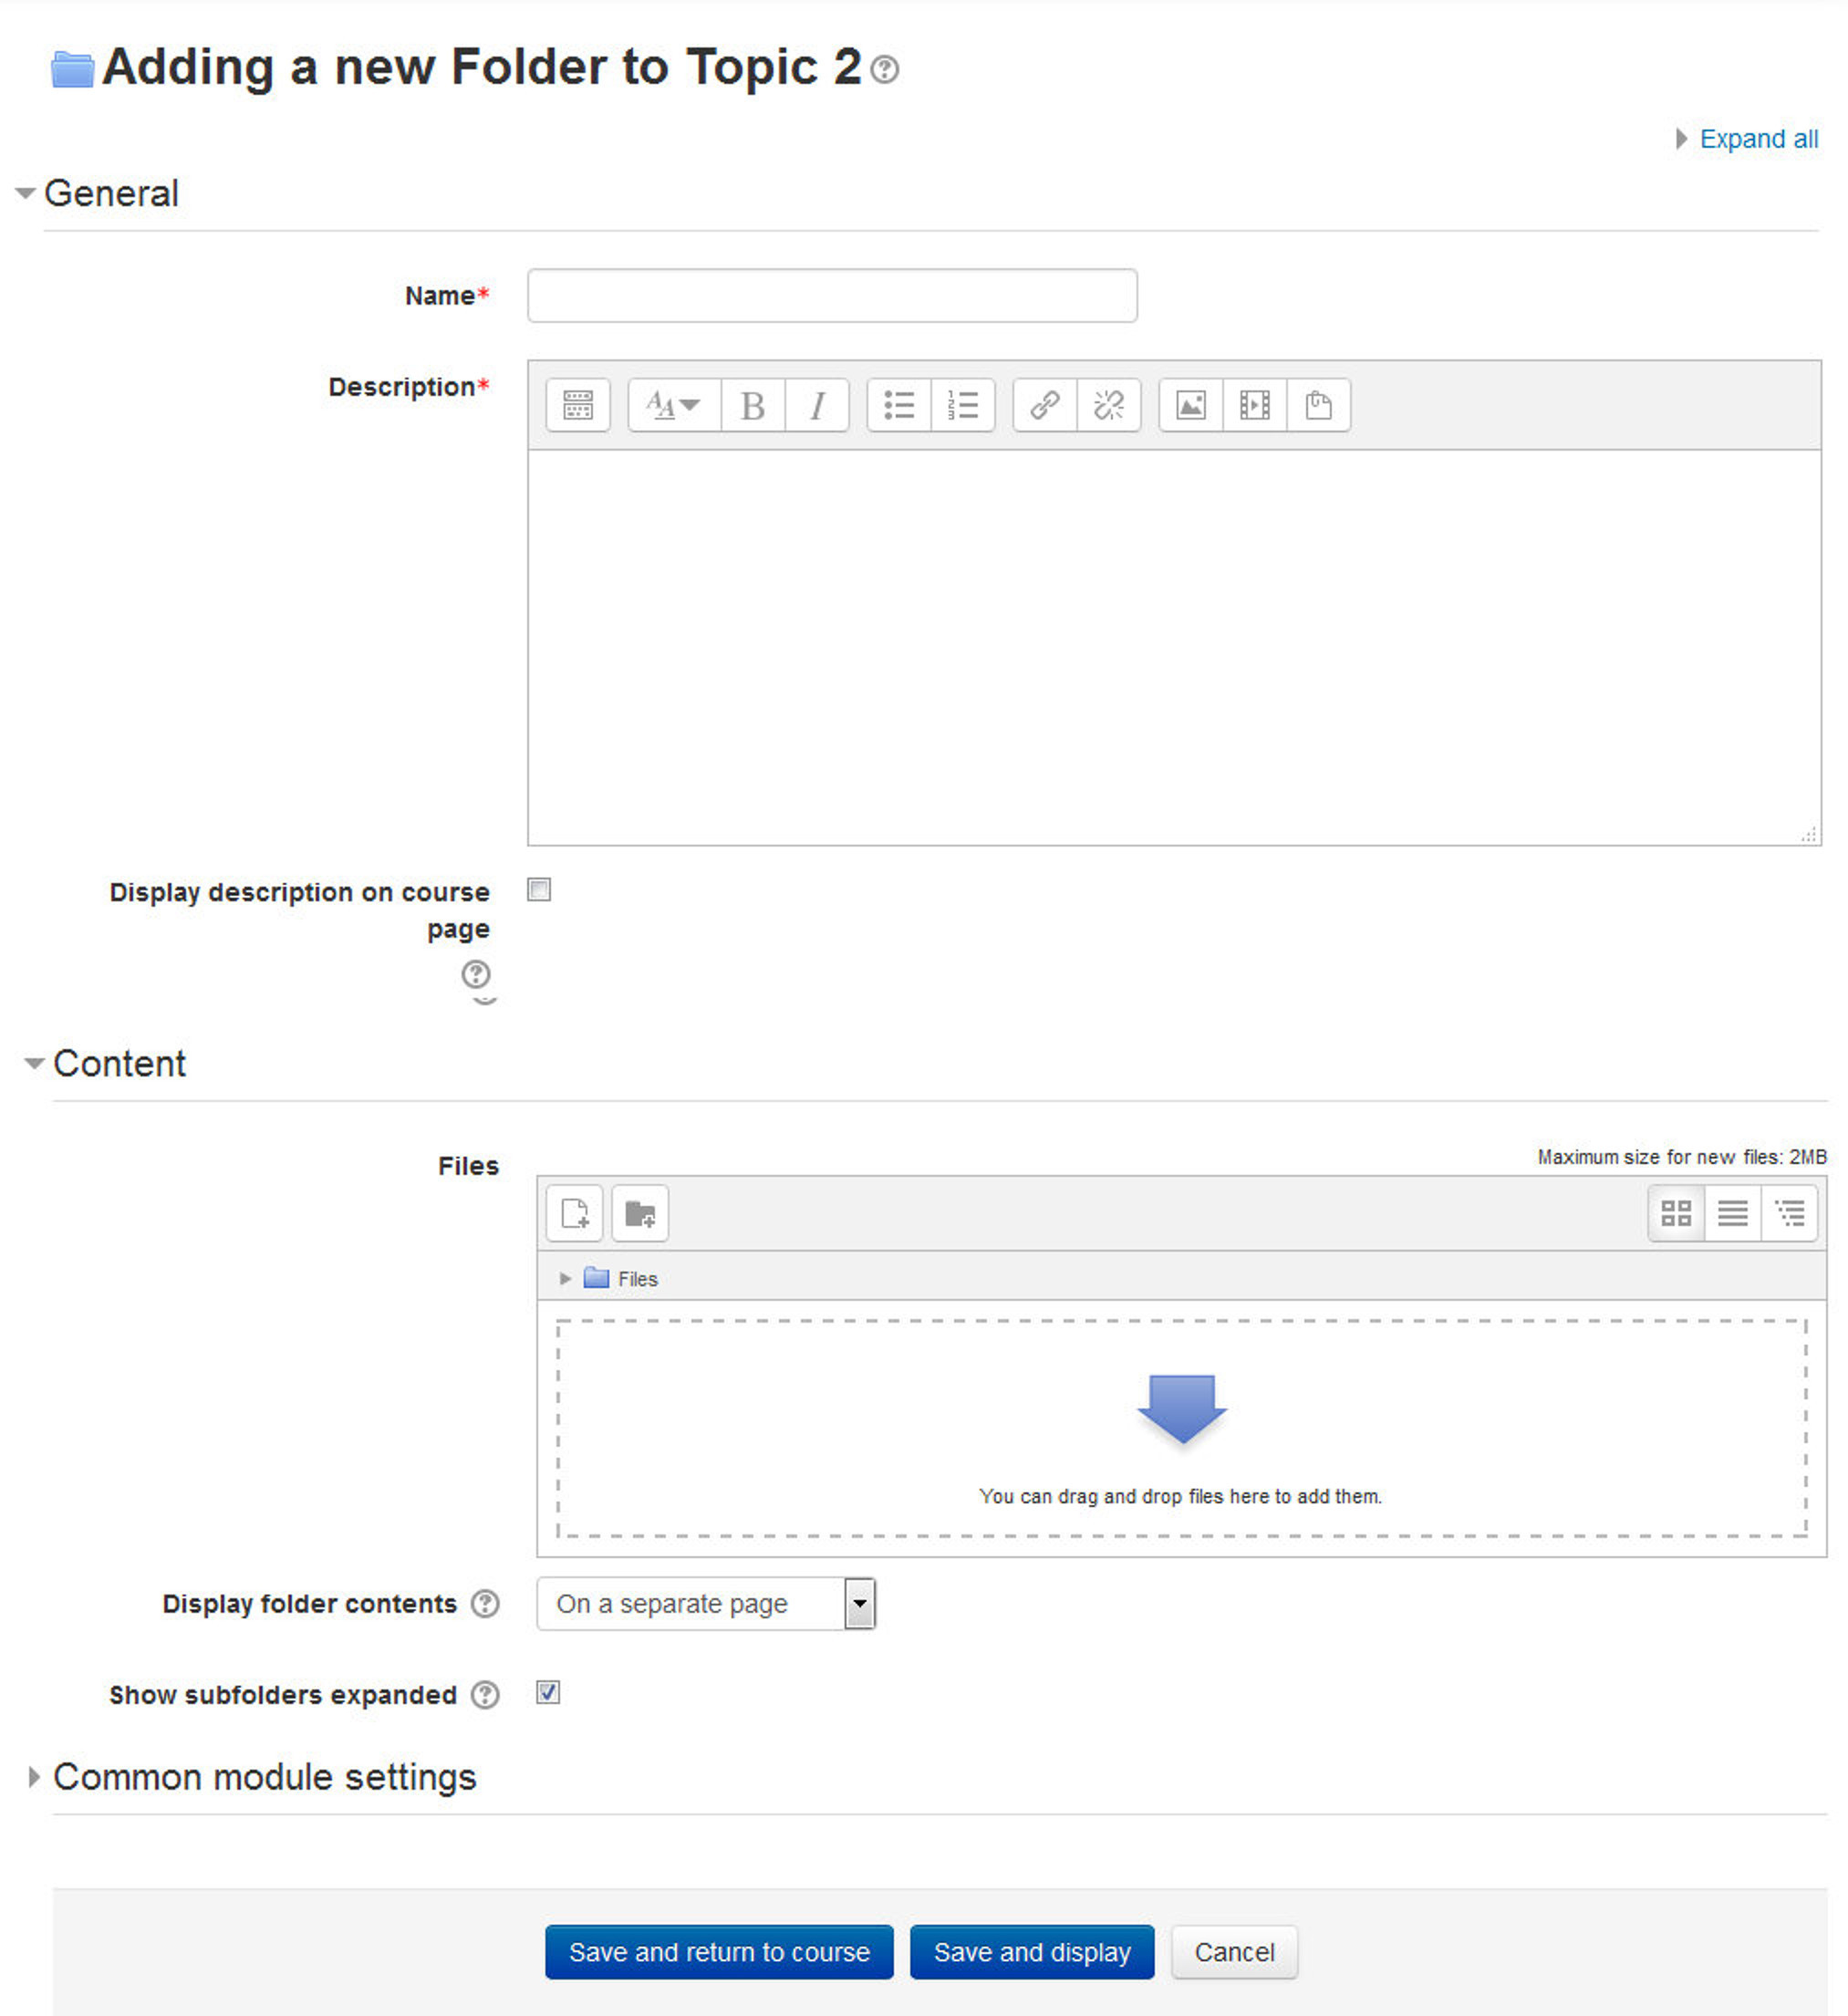Expand the Common module settings section
The width and height of the screenshot is (1848, 2016).
point(265,1777)
